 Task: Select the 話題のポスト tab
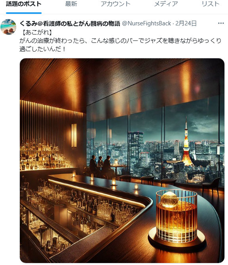(24, 4)
